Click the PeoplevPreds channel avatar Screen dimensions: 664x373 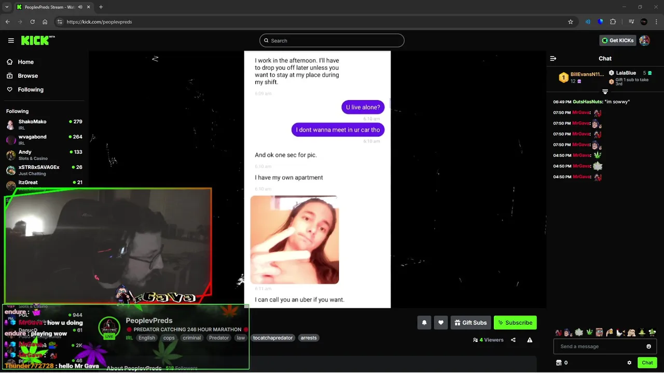pos(109,327)
